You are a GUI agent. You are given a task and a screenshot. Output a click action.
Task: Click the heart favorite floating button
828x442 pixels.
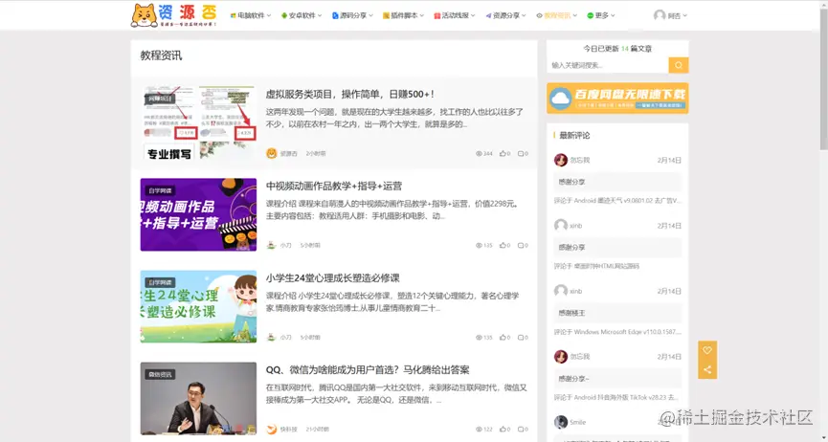click(x=707, y=351)
